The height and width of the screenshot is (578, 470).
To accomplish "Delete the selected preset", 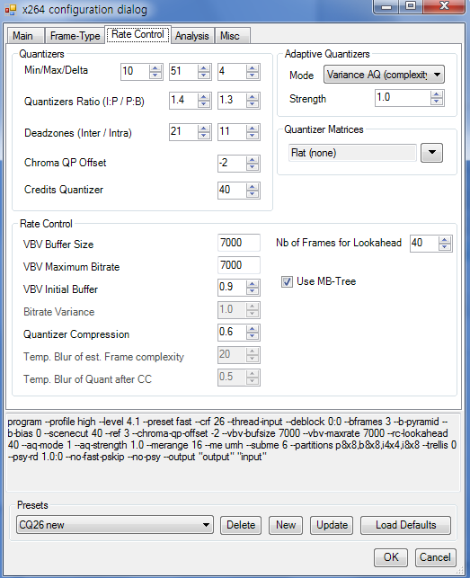I will tap(241, 525).
